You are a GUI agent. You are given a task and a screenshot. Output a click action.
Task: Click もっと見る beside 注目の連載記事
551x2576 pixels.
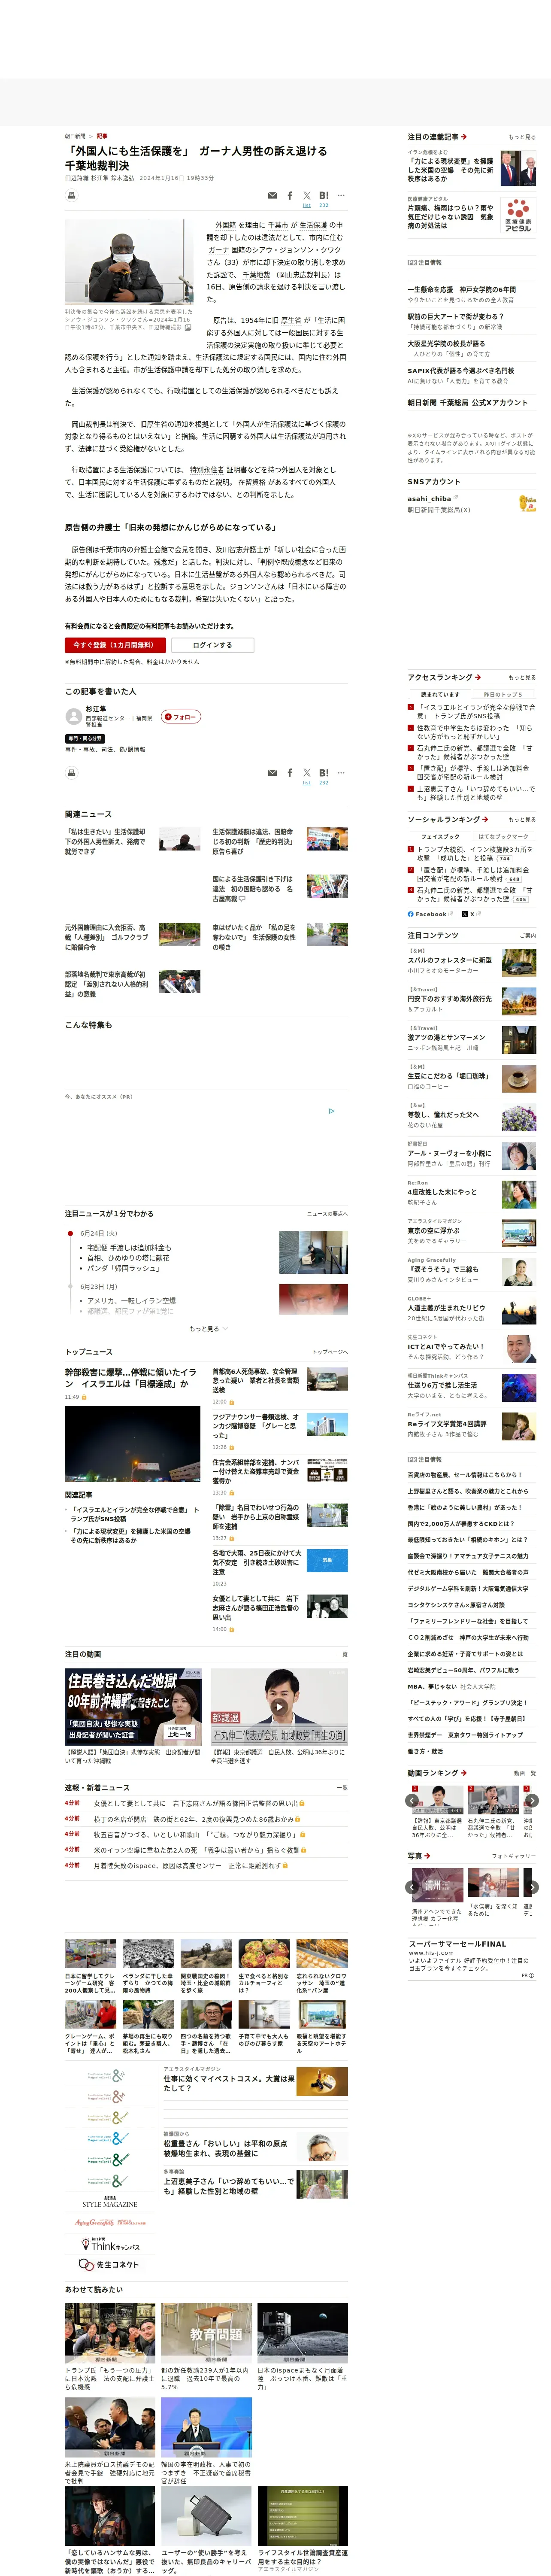522,137
